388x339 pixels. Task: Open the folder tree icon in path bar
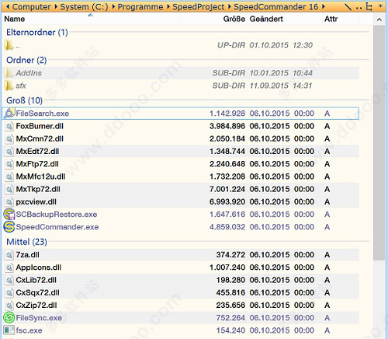pos(369,6)
